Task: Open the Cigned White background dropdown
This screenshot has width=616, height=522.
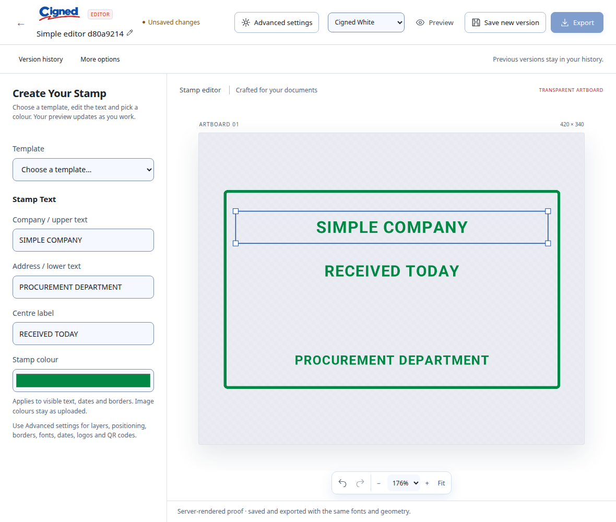Action: 366,22
